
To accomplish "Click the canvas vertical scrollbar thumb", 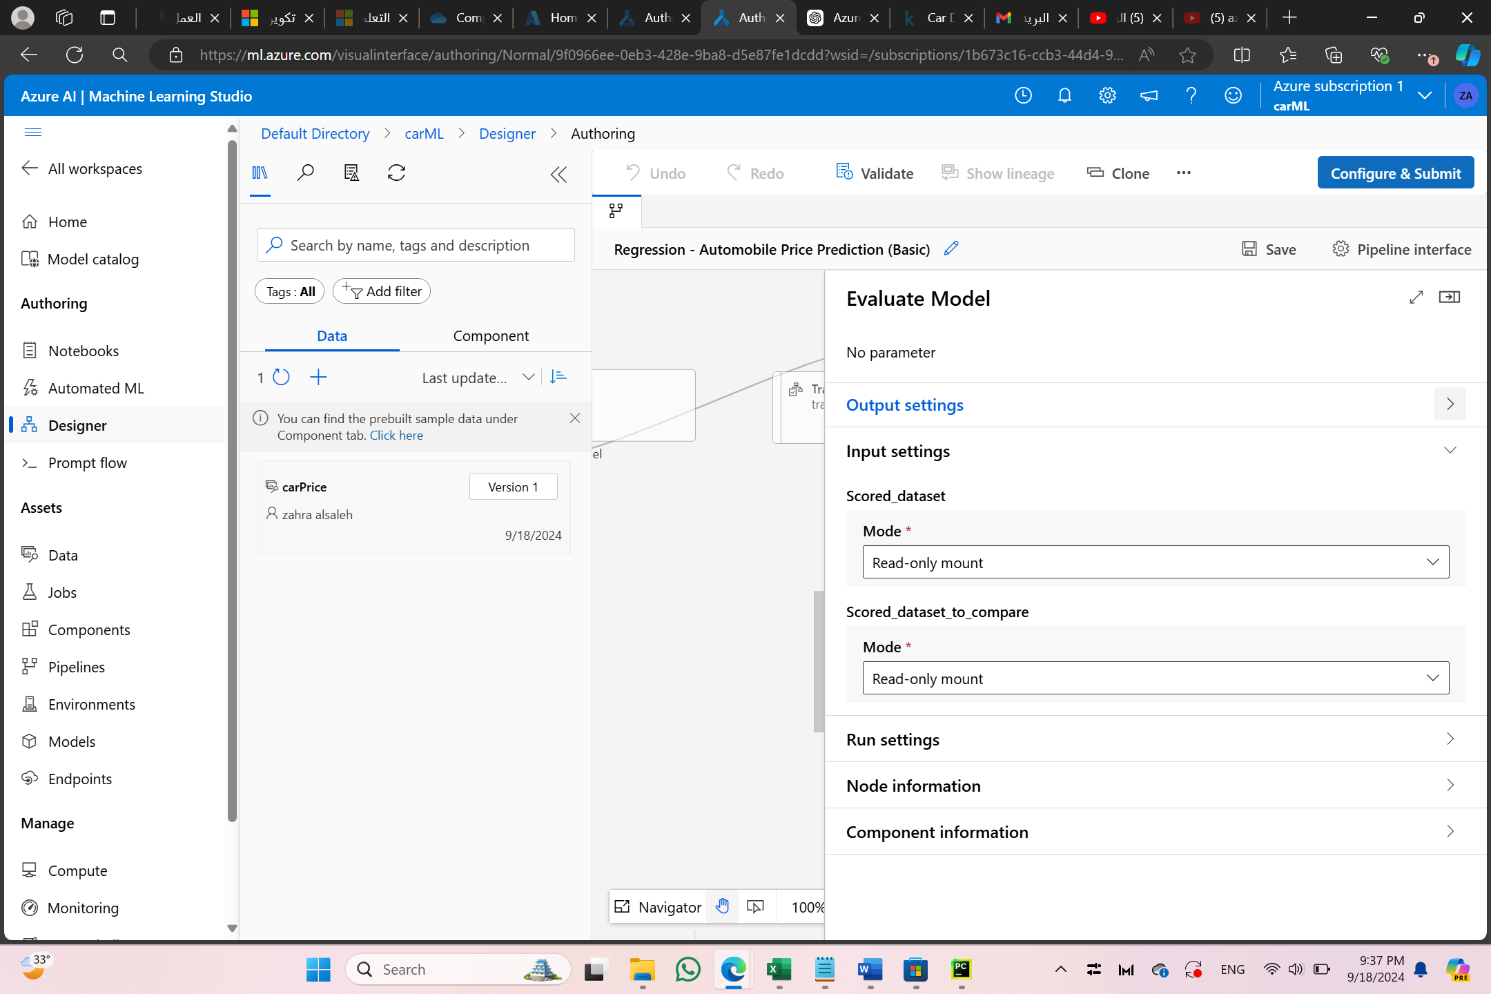I will (x=819, y=661).
